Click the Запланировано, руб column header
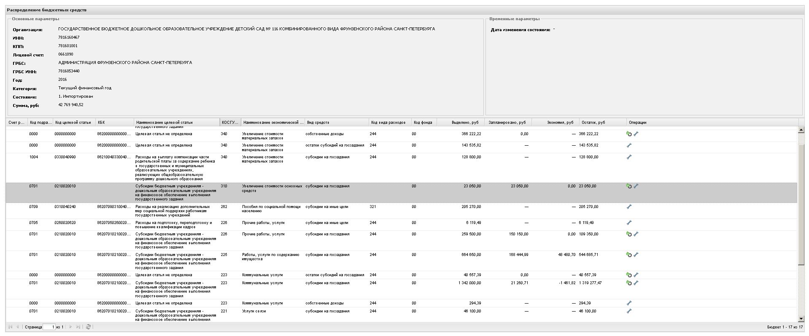This screenshot has width=809, height=336. [x=508, y=123]
